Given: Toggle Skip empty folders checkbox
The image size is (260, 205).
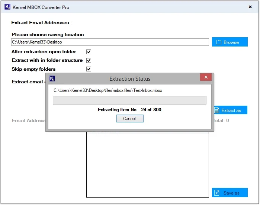Looking at the screenshot, I should point(89,69).
